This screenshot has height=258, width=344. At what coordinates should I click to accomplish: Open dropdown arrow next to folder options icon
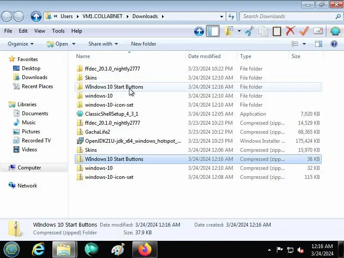(239, 31)
